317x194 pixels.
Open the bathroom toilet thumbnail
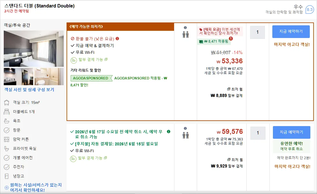tap(49, 77)
